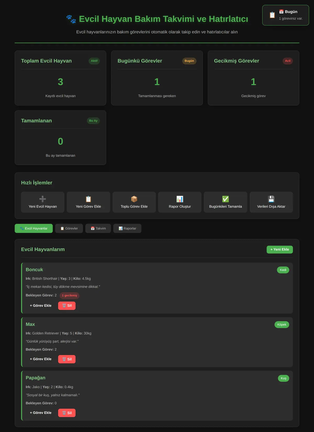Click the Aktif badge on Toplam Evcil Hayvan
Image resolution: width=314 pixels, height=432 pixels.
pyautogui.click(x=94, y=61)
